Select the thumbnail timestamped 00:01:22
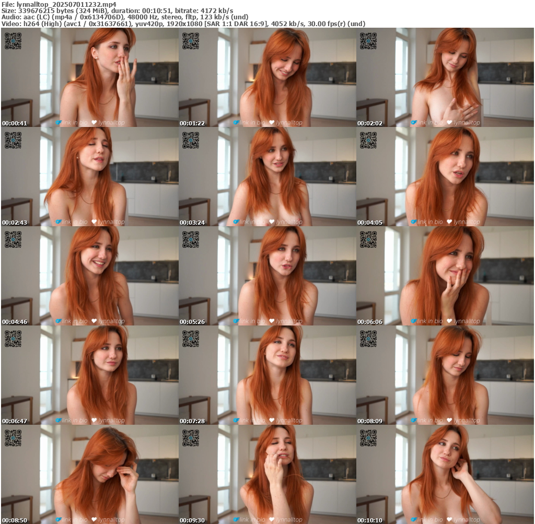Screen dimensions: 535x524 point(267,77)
